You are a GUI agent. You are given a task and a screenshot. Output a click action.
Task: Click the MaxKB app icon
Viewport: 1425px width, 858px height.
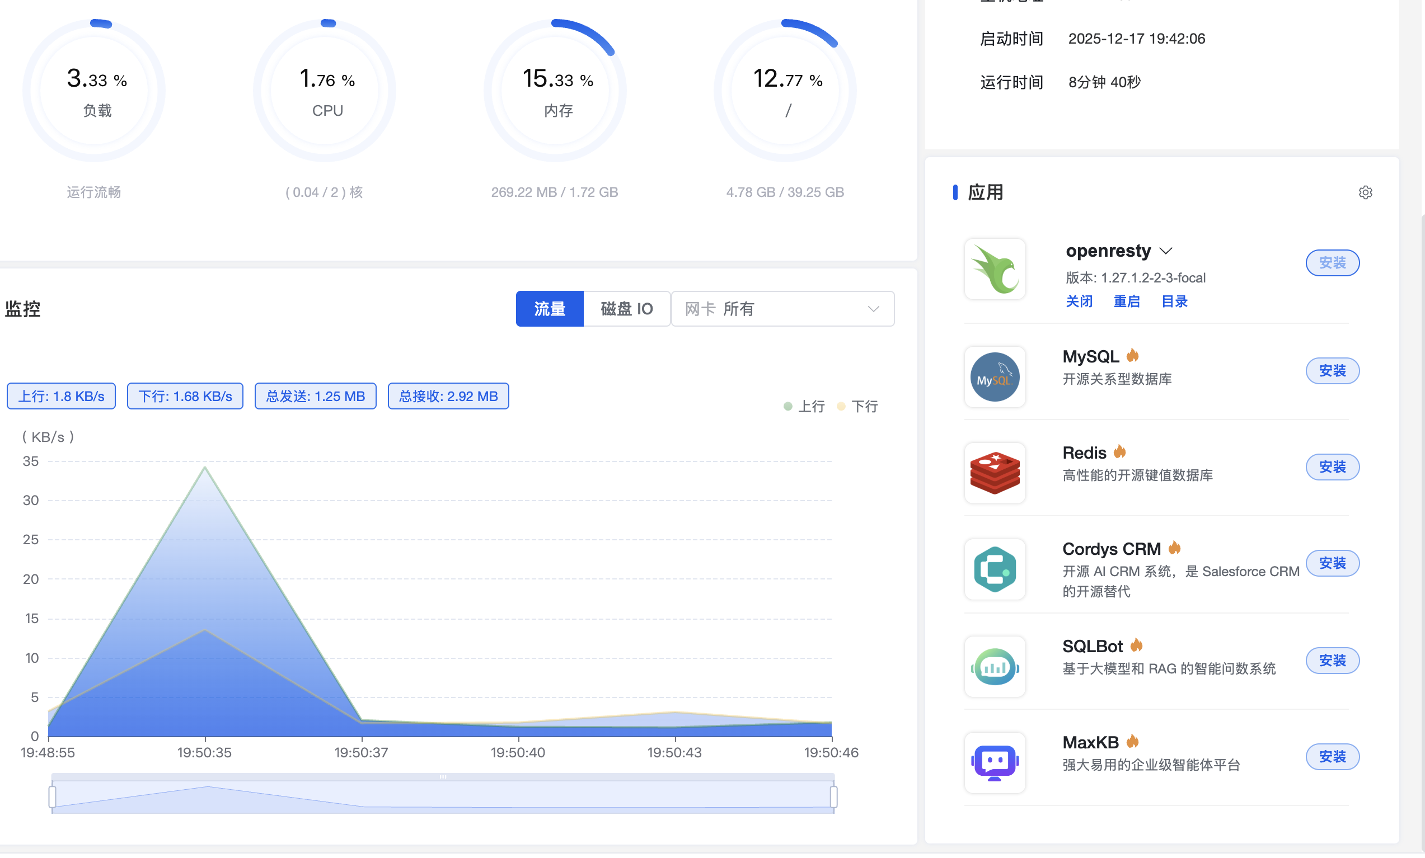[994, 763]
